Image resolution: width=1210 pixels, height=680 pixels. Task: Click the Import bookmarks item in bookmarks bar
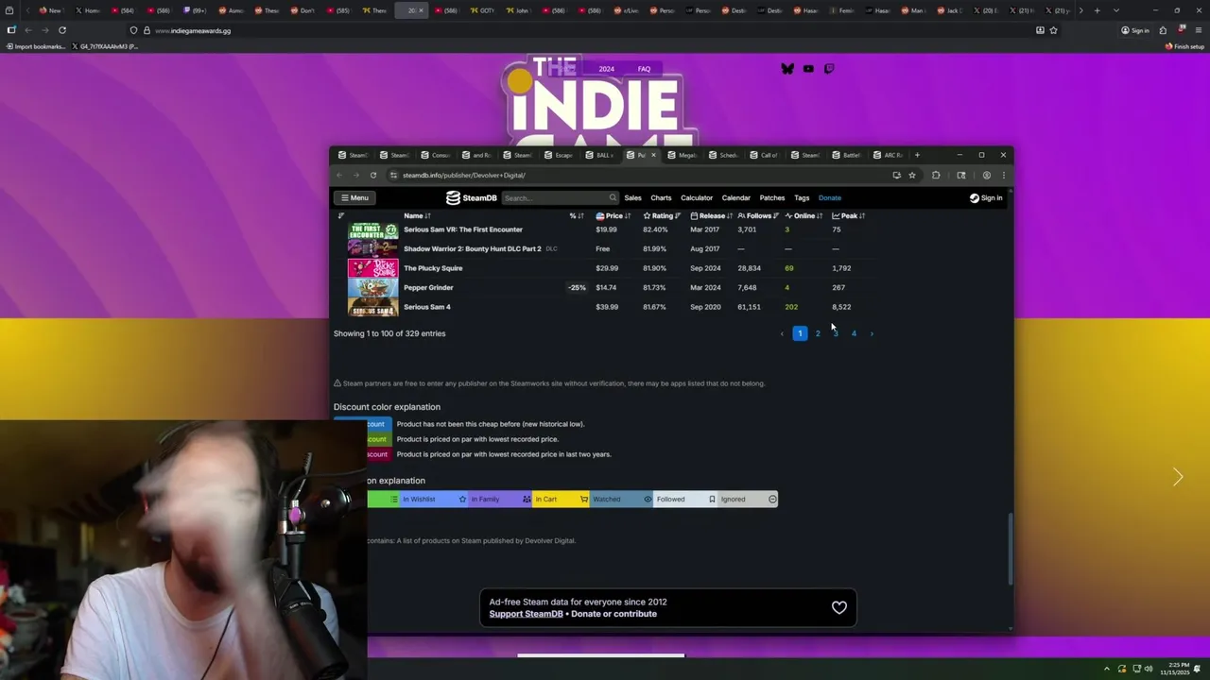(x=37, y=46)
